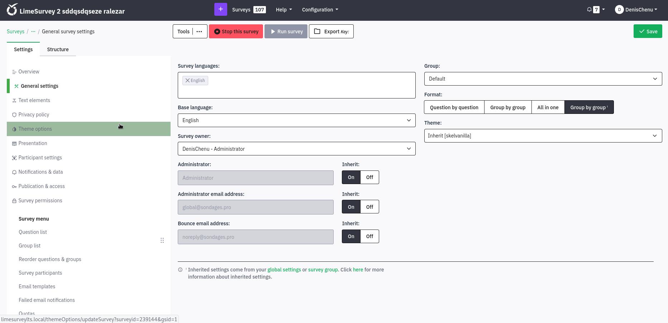Screen dimensions: 668x323
Task: Expand the Base language dropdown
Action: point(296,120)
